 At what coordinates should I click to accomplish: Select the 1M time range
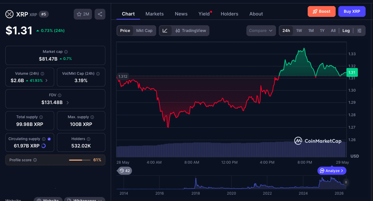click(x=311, y=31)
